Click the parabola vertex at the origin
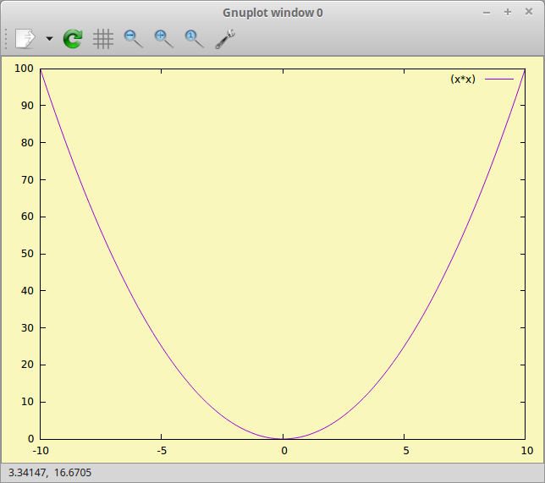545x483 pixels. [x=284, y=438]
